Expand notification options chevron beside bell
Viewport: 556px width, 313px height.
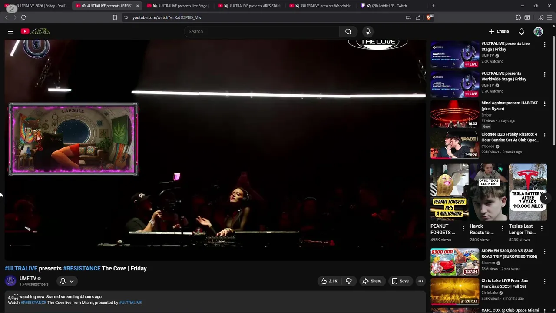(72, 281)
